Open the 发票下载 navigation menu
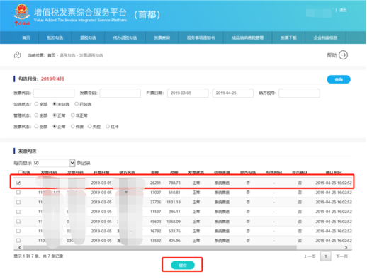 click(288, 38)
